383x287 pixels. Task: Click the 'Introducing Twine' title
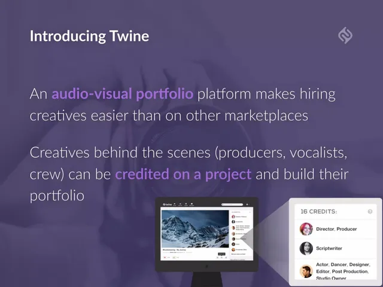(89, 36)
